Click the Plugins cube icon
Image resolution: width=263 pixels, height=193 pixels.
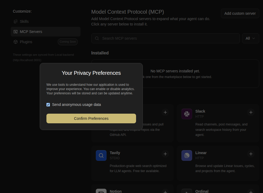click(16, 42)
